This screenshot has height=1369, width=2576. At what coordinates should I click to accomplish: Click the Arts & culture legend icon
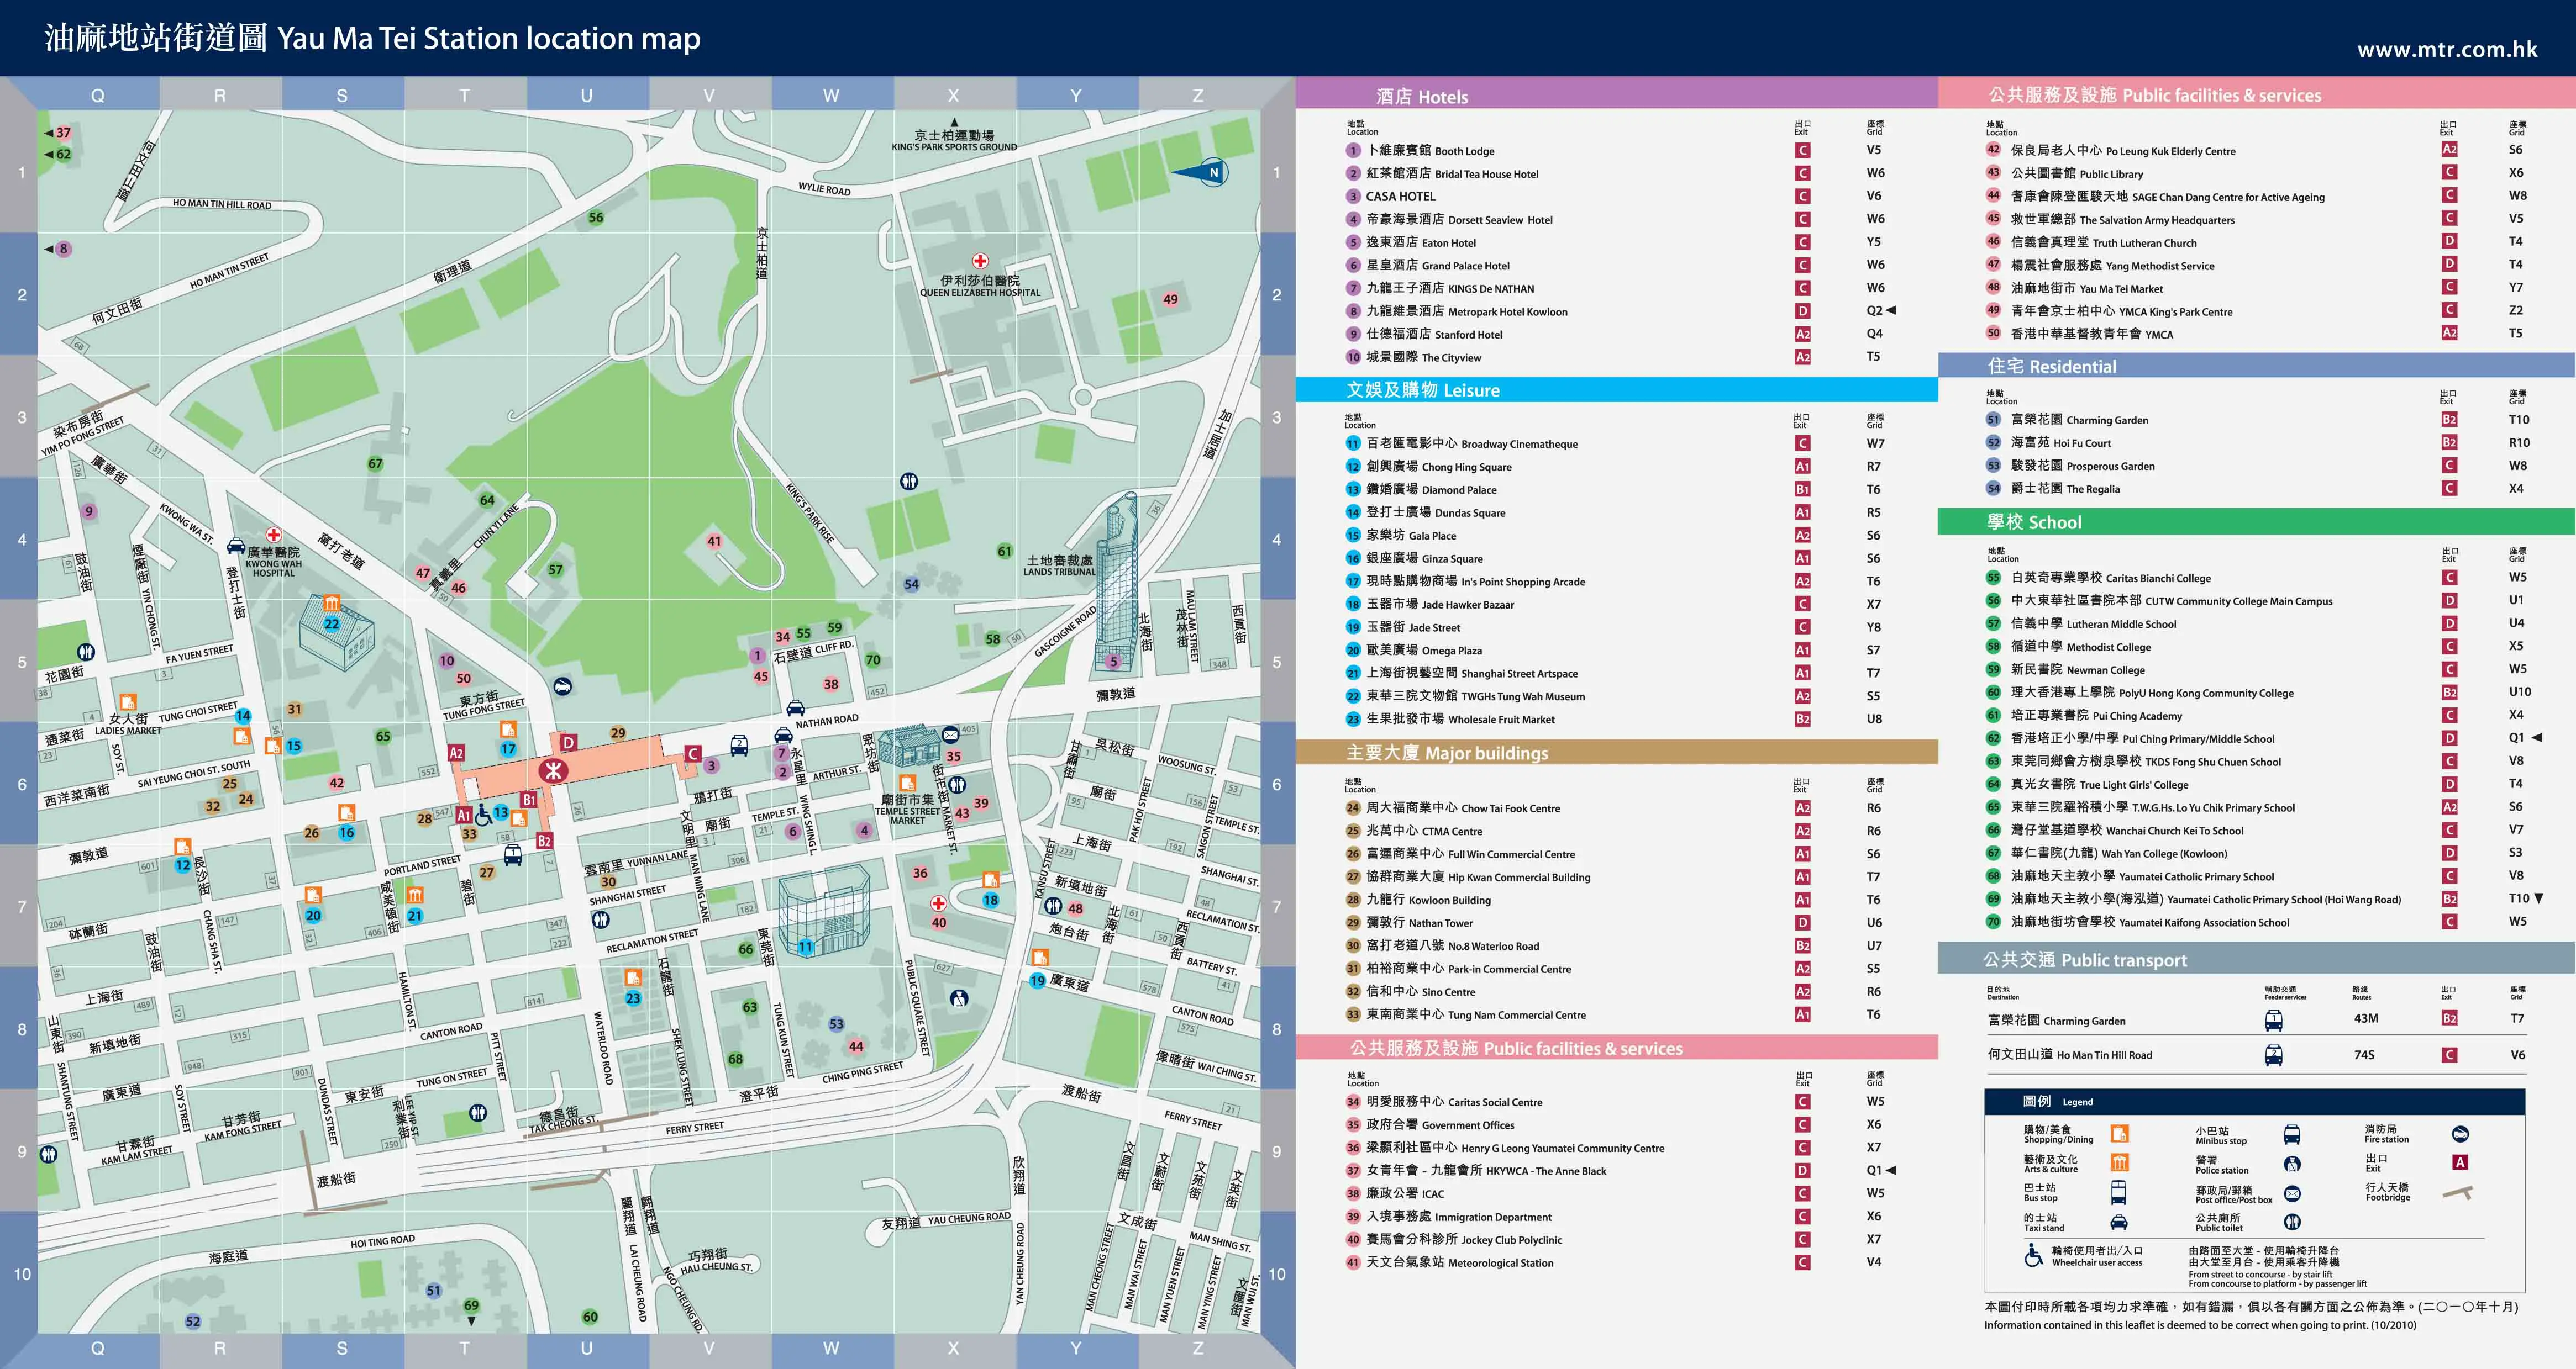[x=2119, y=1162]
